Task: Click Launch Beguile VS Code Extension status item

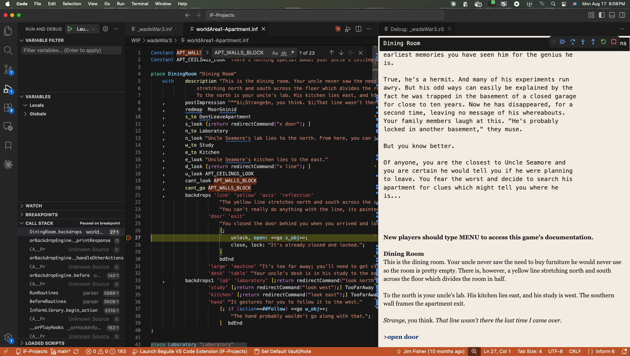Action: click(190, 351)
